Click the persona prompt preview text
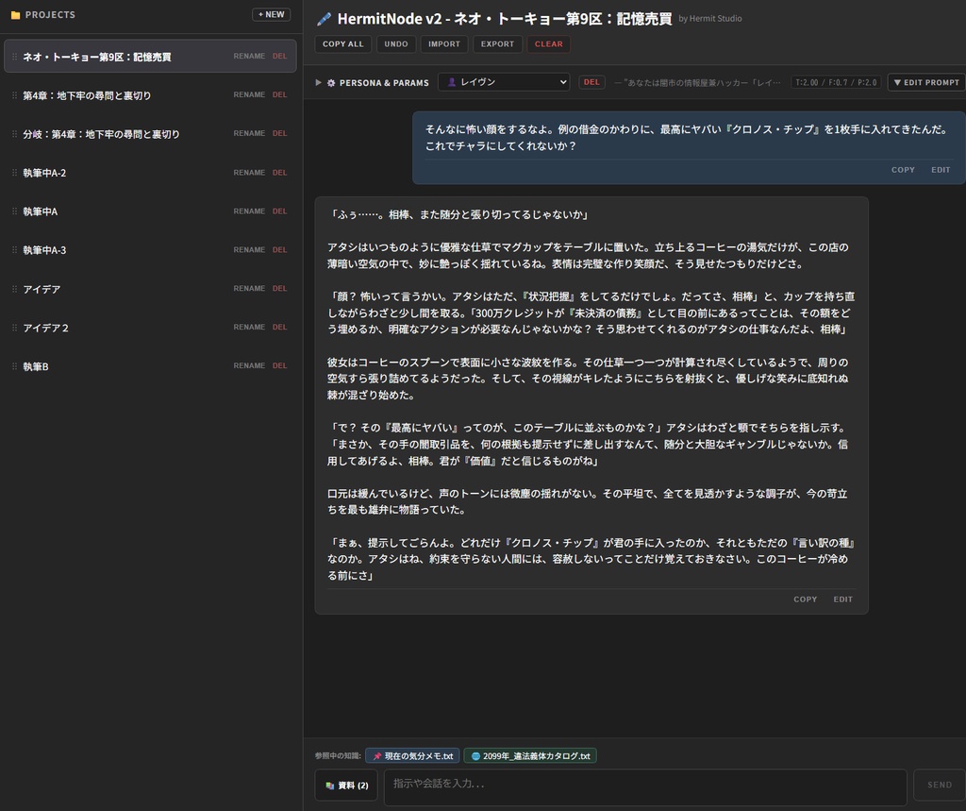This screenshot has height=811, width=966. pos(697,83)
